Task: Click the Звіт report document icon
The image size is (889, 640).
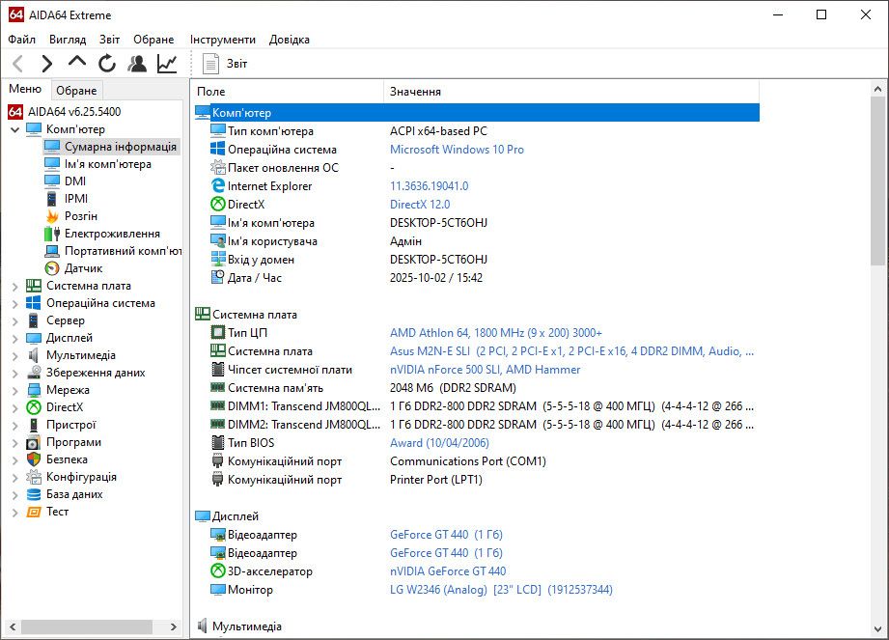Action: 211,64
